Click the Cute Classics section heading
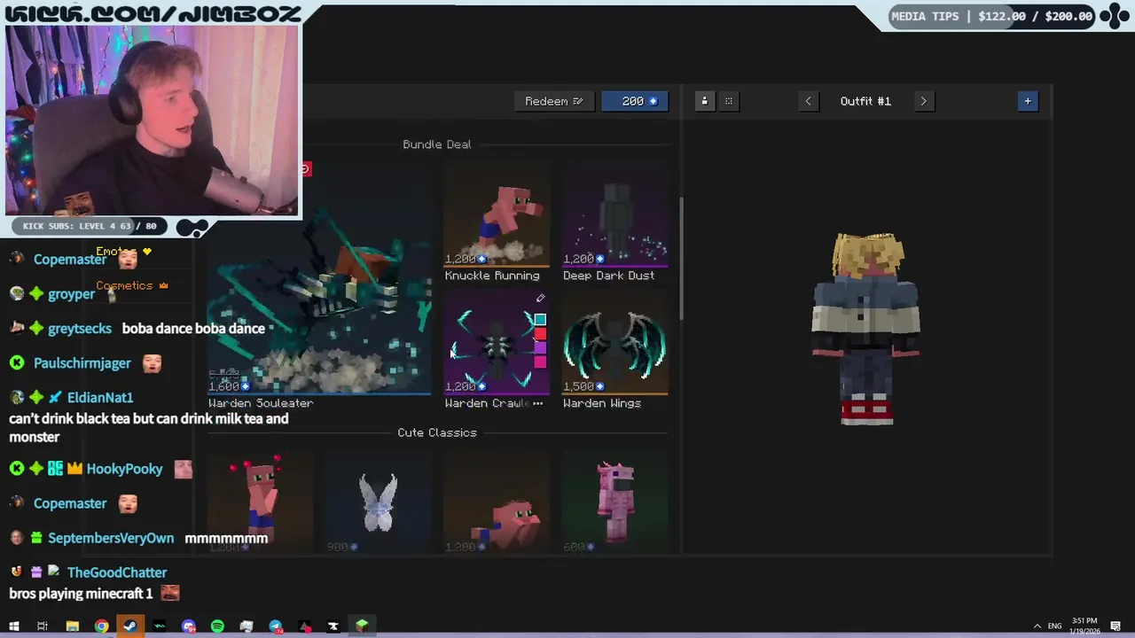The width and height of the screenshot is (1135, 638). click(x=437, y=432)
